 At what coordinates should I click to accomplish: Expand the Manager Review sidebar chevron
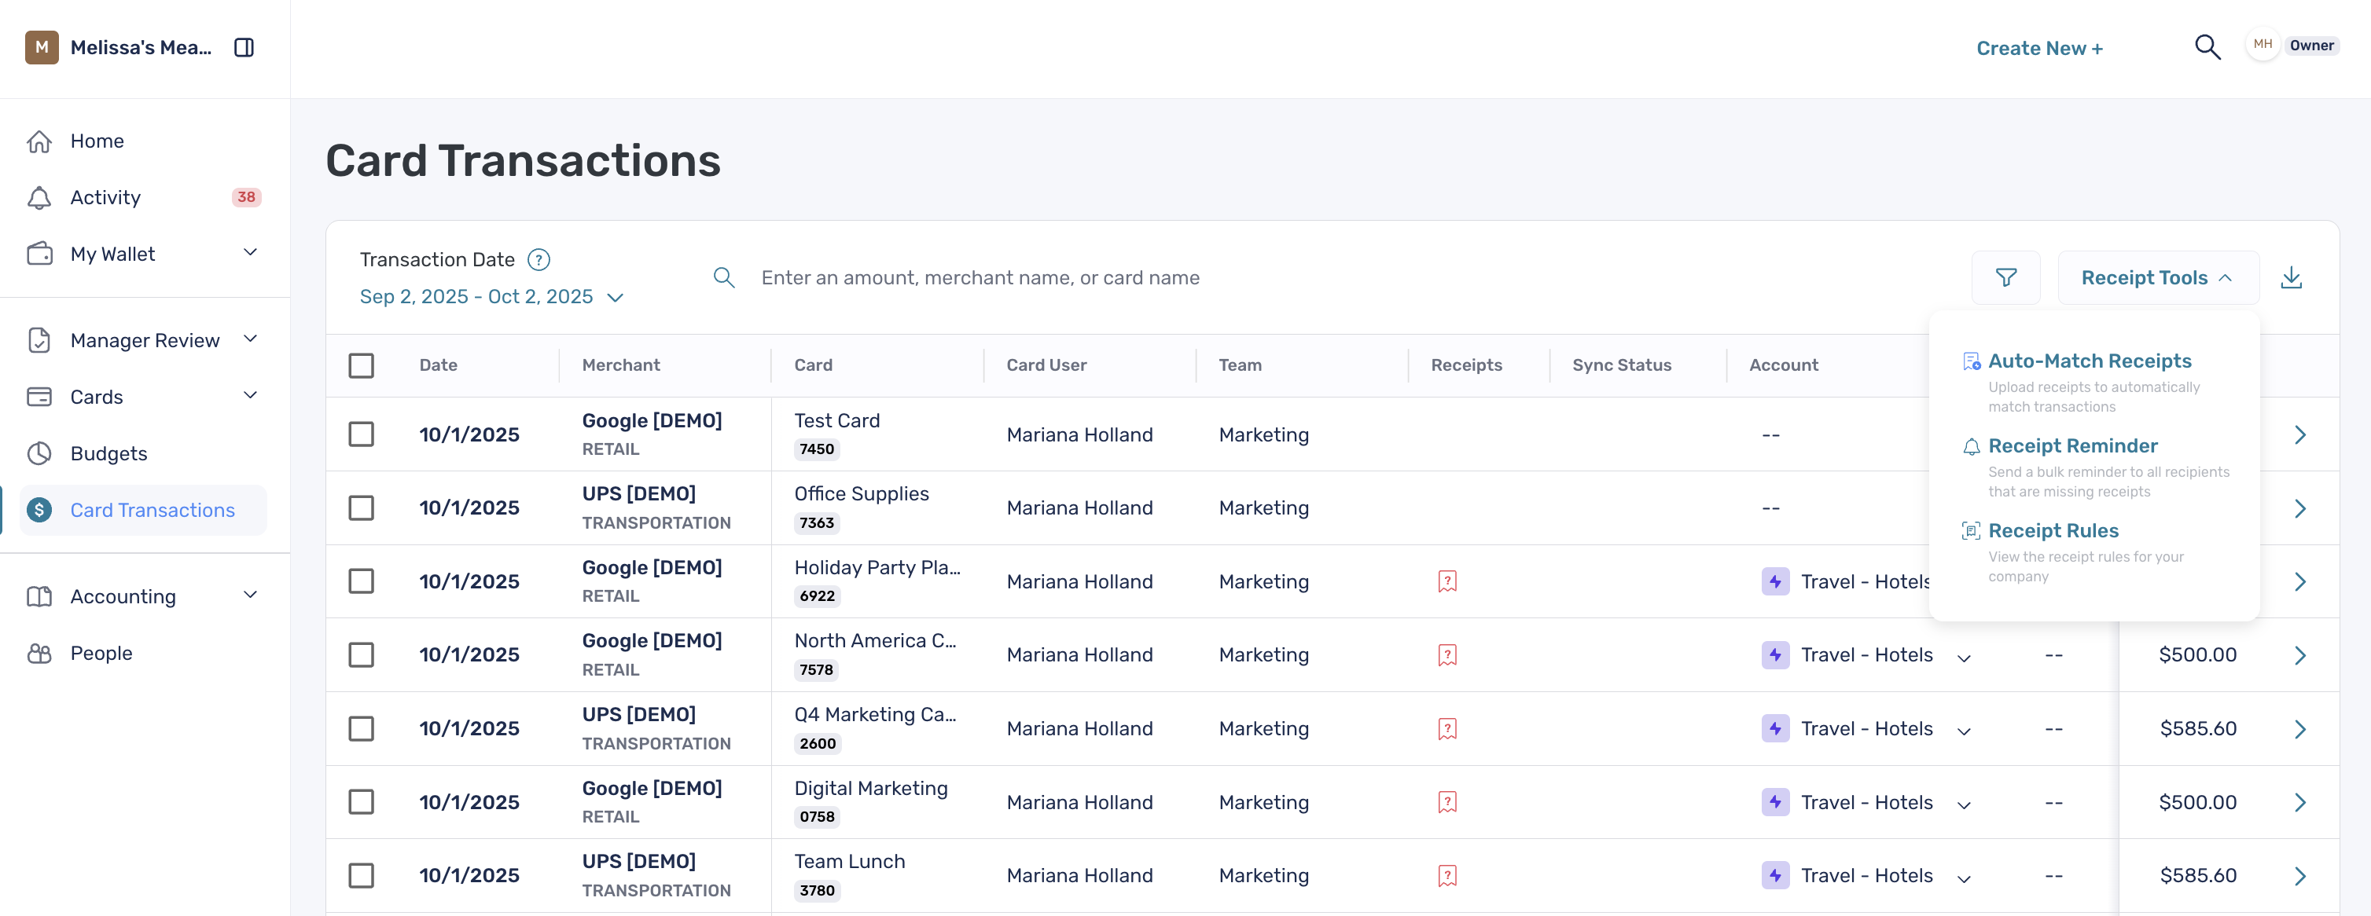(249, 339)
